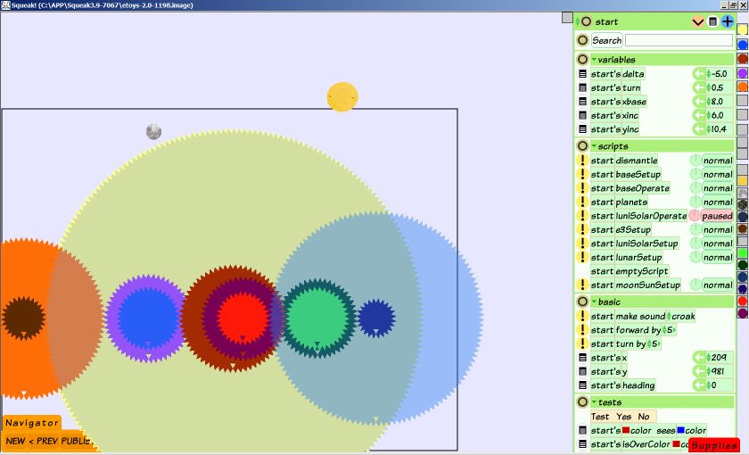
Task: Click the NEW button in Navigator
Action: [15, 441]
